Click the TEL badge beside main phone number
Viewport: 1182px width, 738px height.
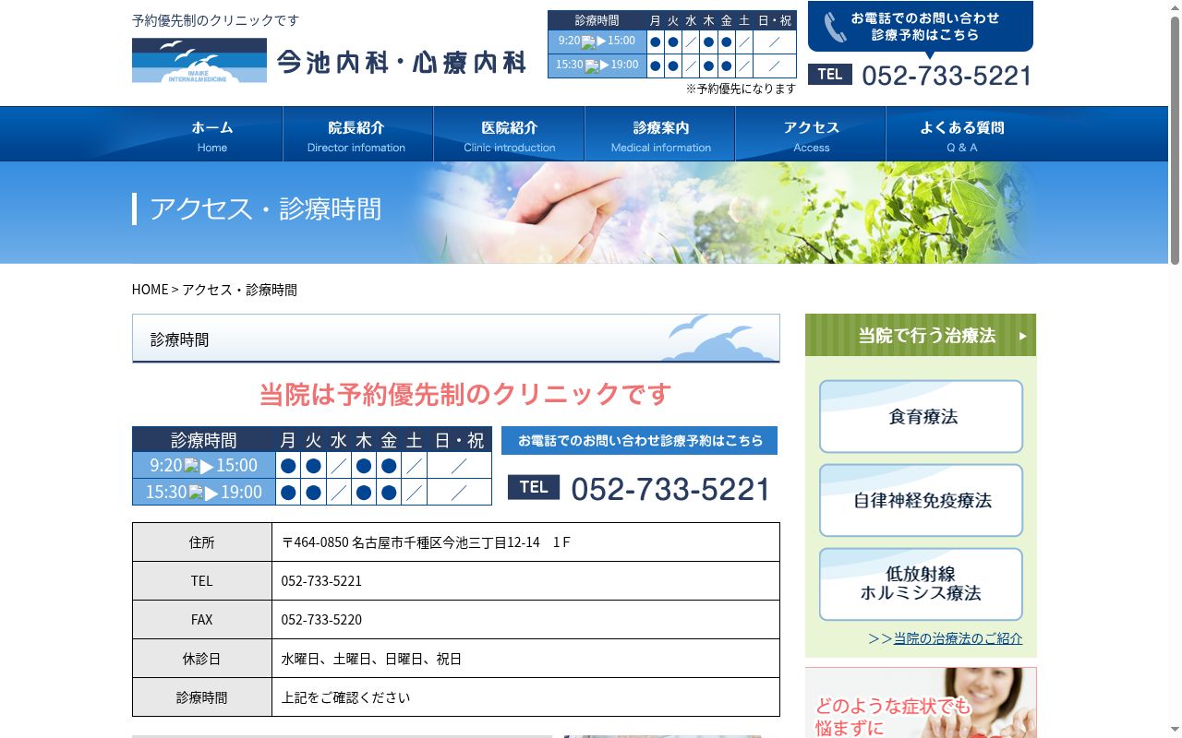pos(534,487)
